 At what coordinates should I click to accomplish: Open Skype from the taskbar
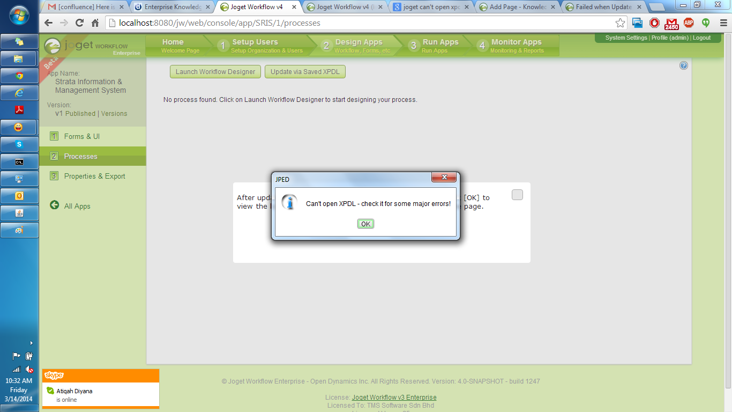coord(19,144)
